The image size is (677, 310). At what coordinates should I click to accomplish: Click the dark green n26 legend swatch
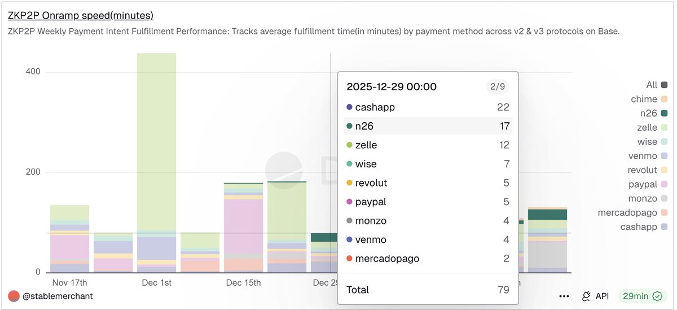click(664, 113)
